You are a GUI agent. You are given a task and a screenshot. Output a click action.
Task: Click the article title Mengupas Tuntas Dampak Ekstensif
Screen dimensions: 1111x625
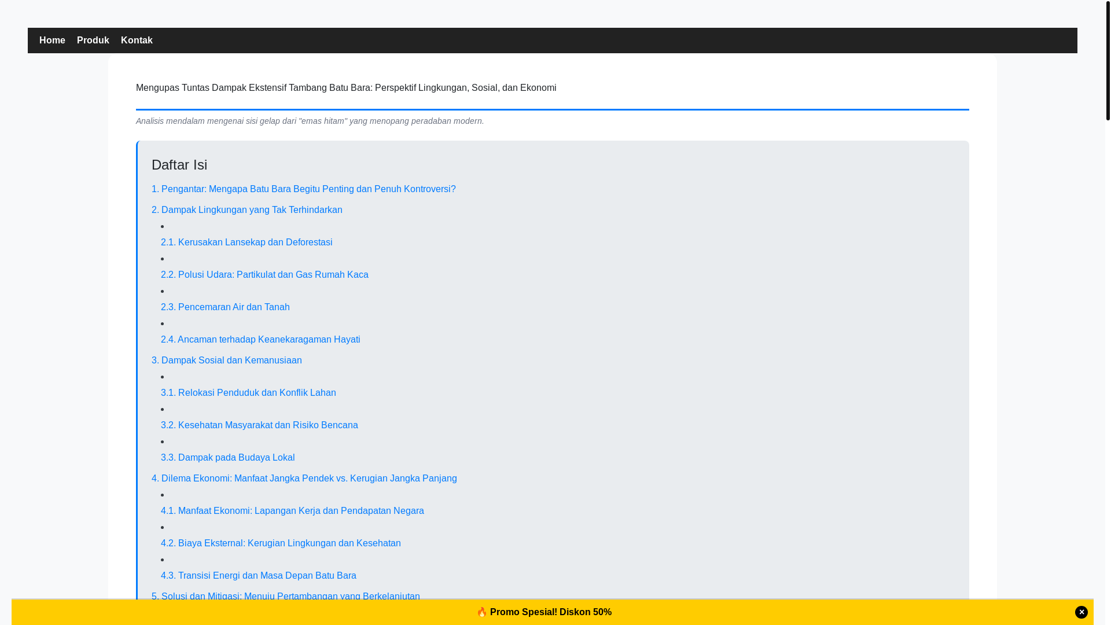(346, 88)
